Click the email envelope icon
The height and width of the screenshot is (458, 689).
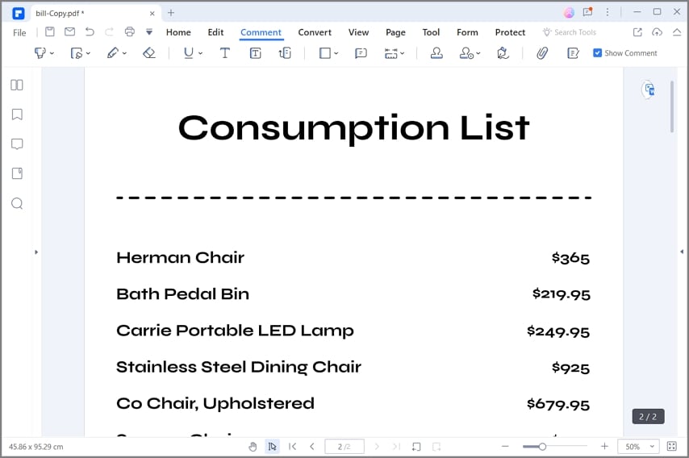tap(69, 31)
